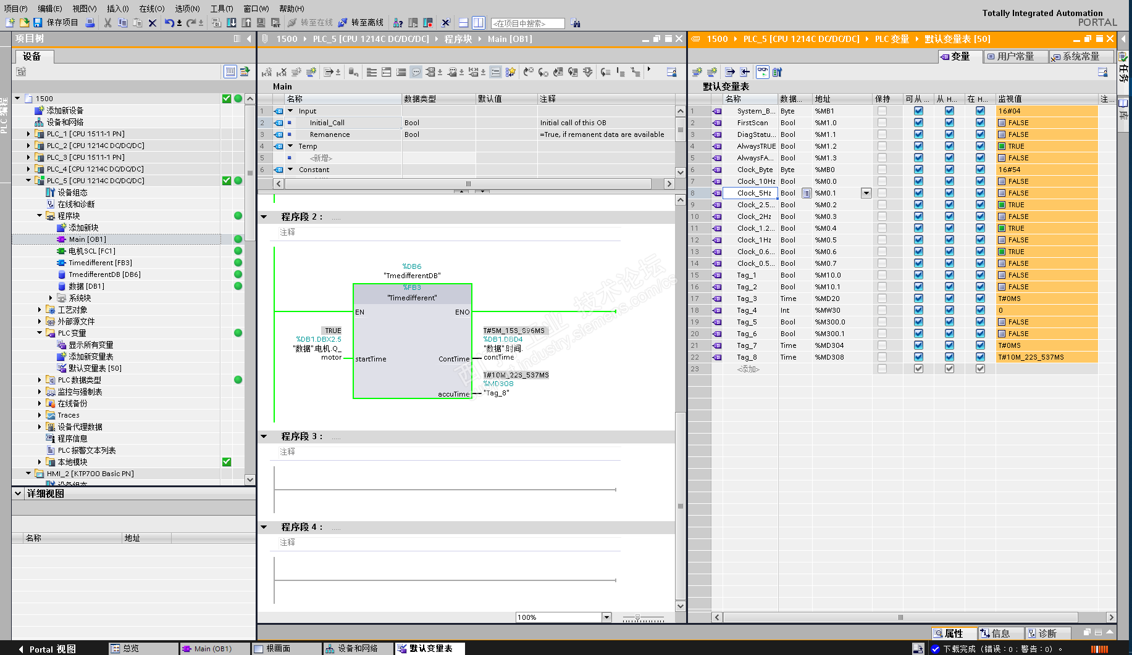Toggle last-column HMI checkbox for Tag_8
1132x655 pixels.
tap(980, 357)
